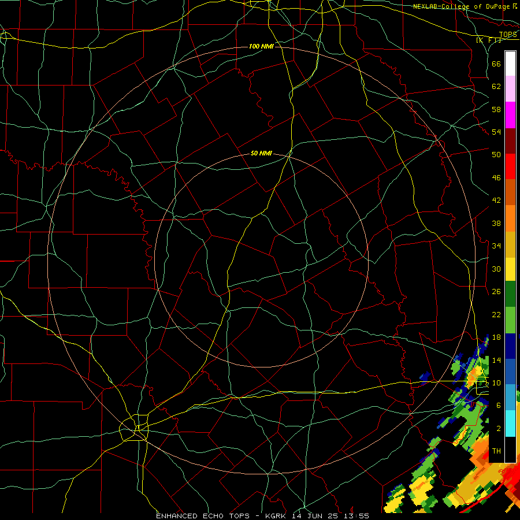Select legend value 58

coord(496,109)
